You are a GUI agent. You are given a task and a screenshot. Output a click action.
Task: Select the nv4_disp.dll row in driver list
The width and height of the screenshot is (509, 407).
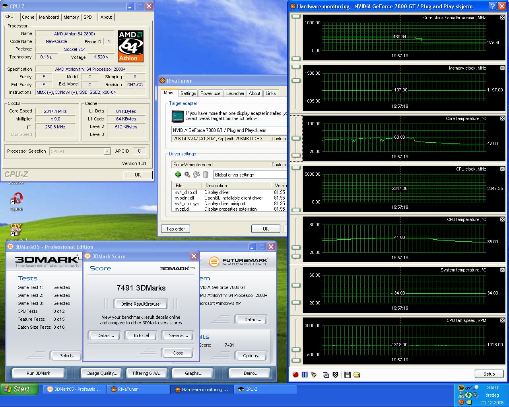[229, 192]
